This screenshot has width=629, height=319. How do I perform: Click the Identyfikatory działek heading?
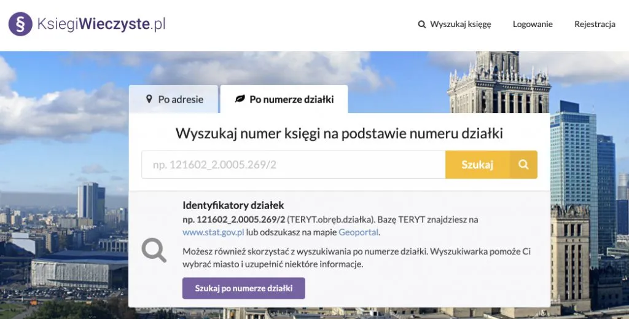pos(233,205)
